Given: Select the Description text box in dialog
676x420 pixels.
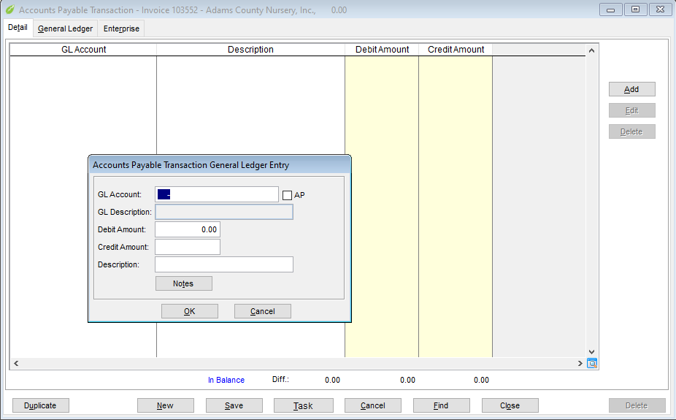Looking at the screenshot, I should (x=224, y=264).
